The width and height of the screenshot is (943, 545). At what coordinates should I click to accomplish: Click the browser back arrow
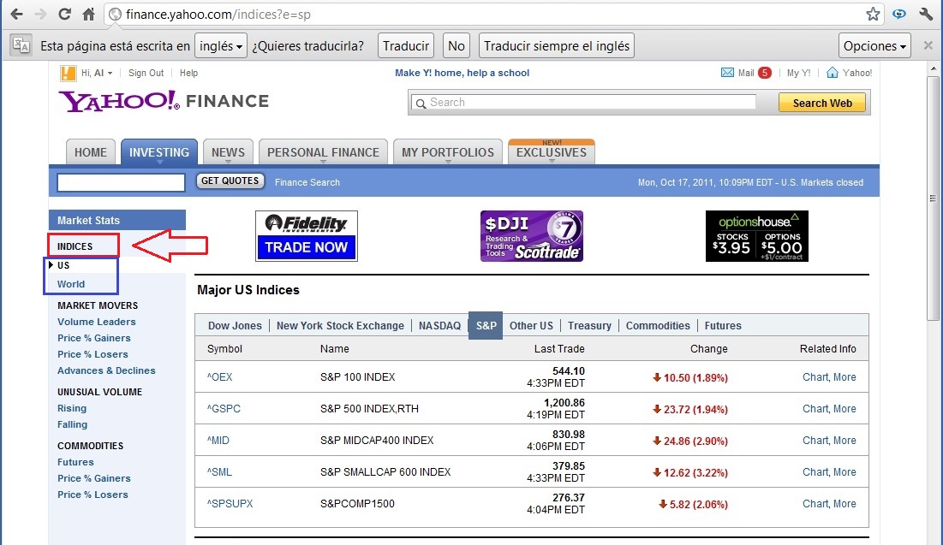pyautogui.click(x=16, y=14)
